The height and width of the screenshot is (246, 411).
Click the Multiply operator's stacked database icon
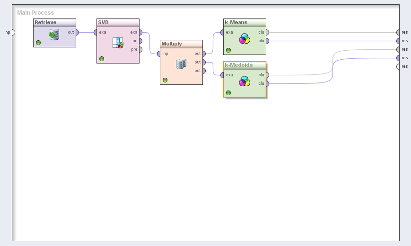(181, 64)
